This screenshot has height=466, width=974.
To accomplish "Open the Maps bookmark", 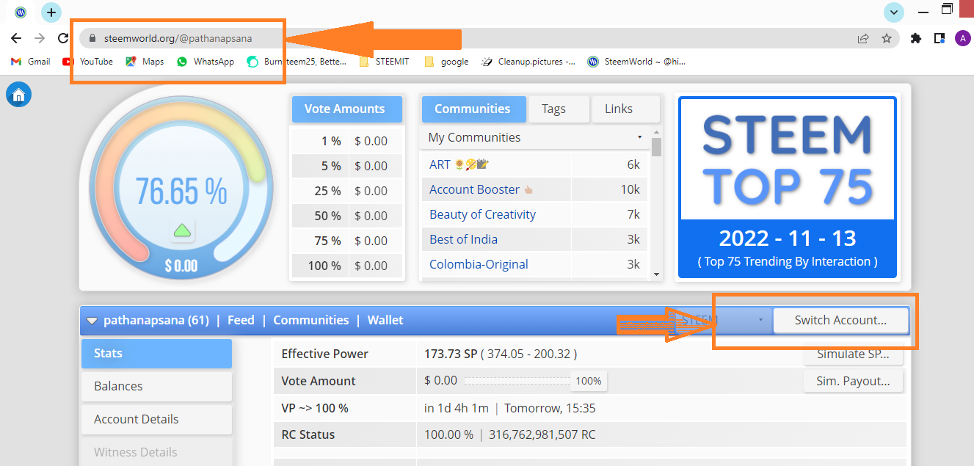I will 145,62.
